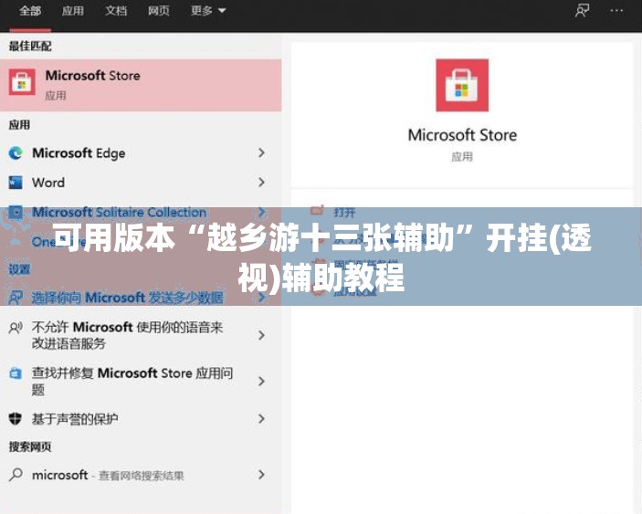The image size is (642, 514).
Task: Expand the Word row chevron
Action: (x=261, y=183)
